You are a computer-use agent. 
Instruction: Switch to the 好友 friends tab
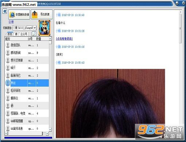click(x=10, y=34)
